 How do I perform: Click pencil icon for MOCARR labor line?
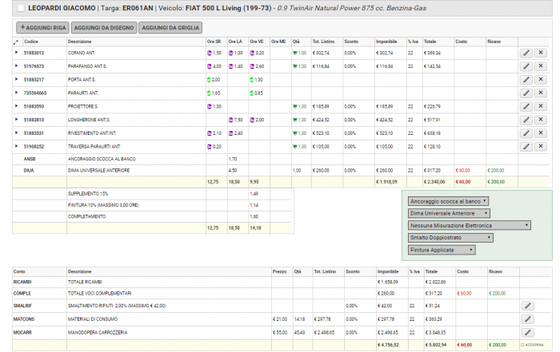coord(528,332)
